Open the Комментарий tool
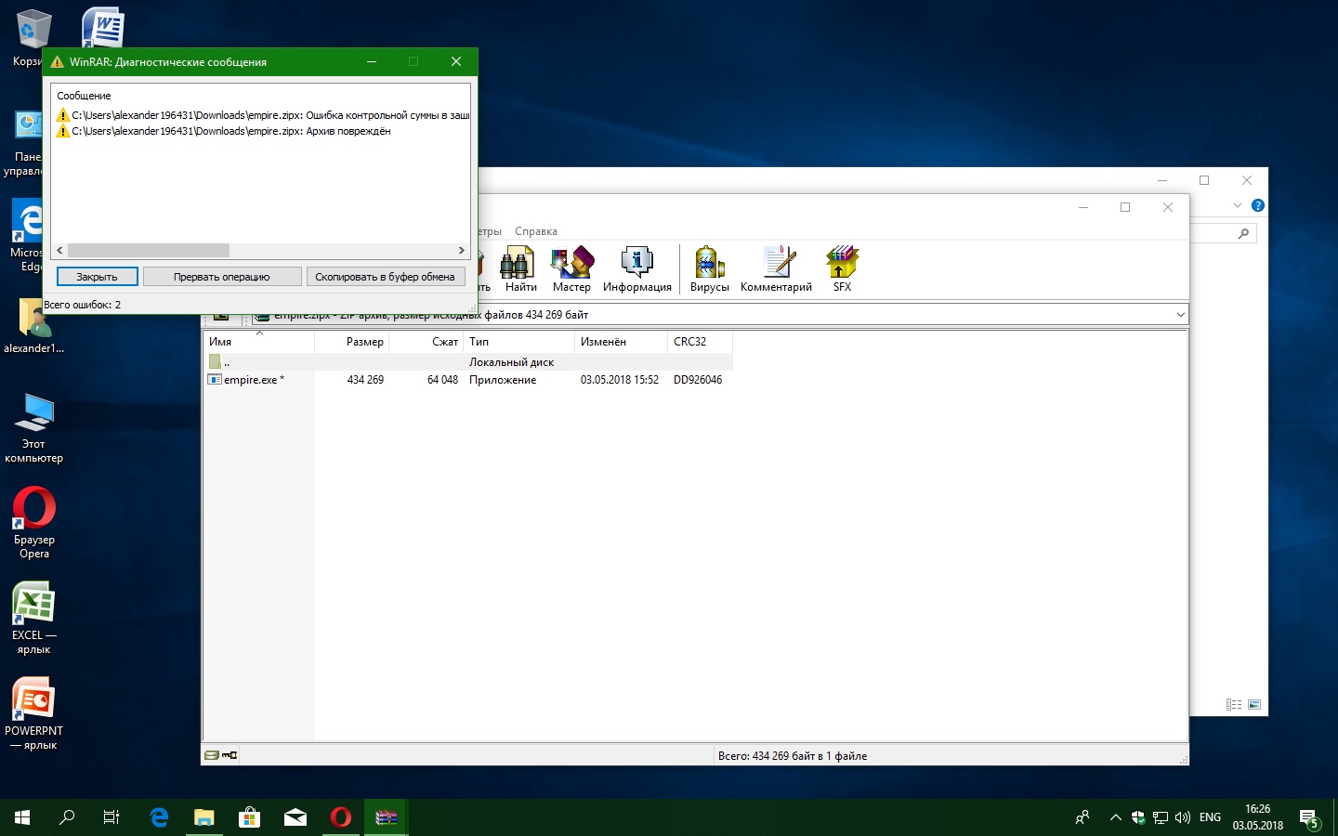 pos(776,268)
